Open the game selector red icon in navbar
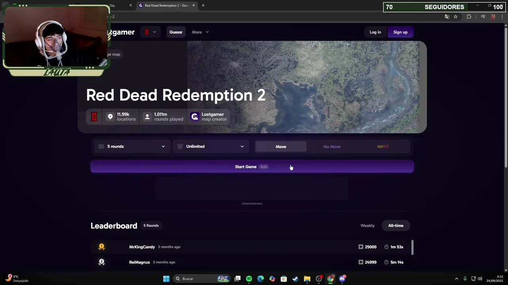 (x=146, y=32)
